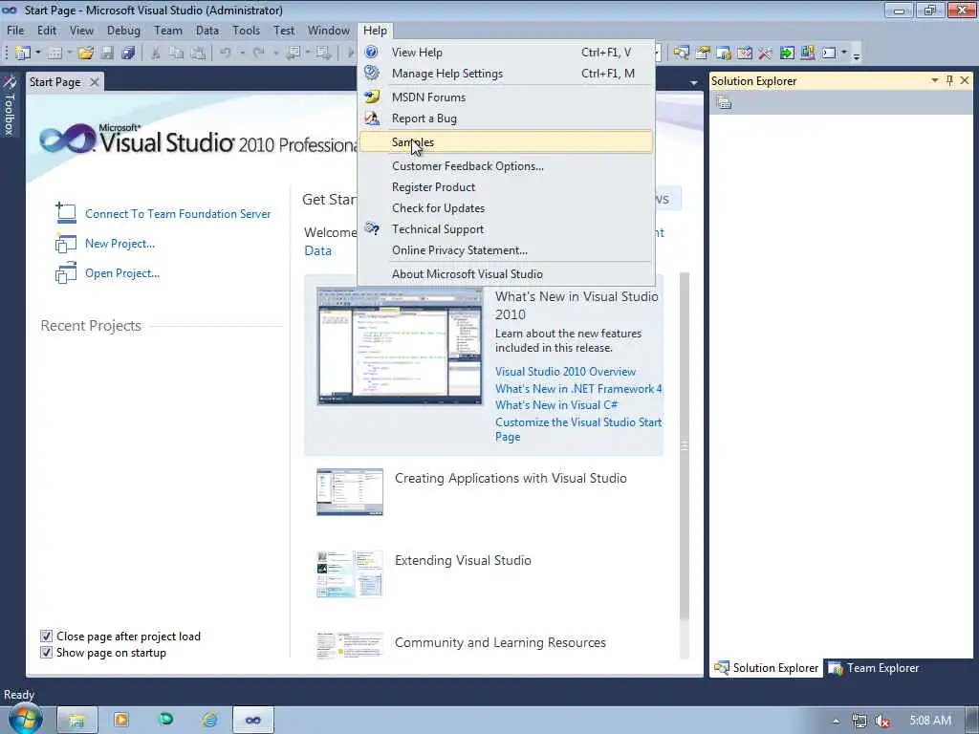The width and height of the screenshot is (979, 734).
Task: Toggle 'Show page on startup' checkbox
Action: (x=46, y=652)
